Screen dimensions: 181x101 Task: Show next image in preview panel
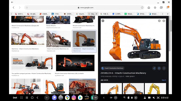click(164, 21)
